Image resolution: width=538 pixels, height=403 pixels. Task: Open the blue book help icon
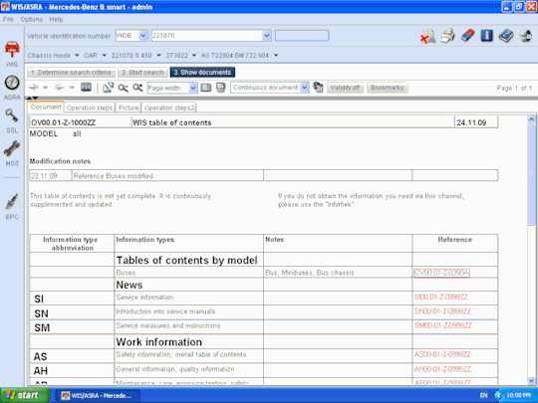[506, 36]
